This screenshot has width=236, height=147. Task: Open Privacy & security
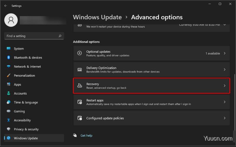click(x=34, y=129)
